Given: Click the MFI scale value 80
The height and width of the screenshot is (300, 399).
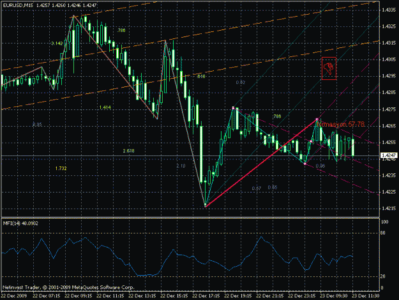Looking at the screenshot, I should 384,233.
